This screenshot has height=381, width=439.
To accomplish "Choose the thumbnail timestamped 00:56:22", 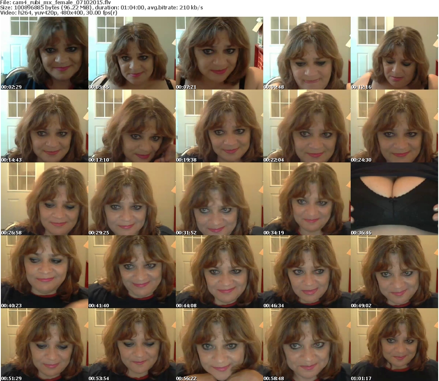I will click(x=219, y=345).
